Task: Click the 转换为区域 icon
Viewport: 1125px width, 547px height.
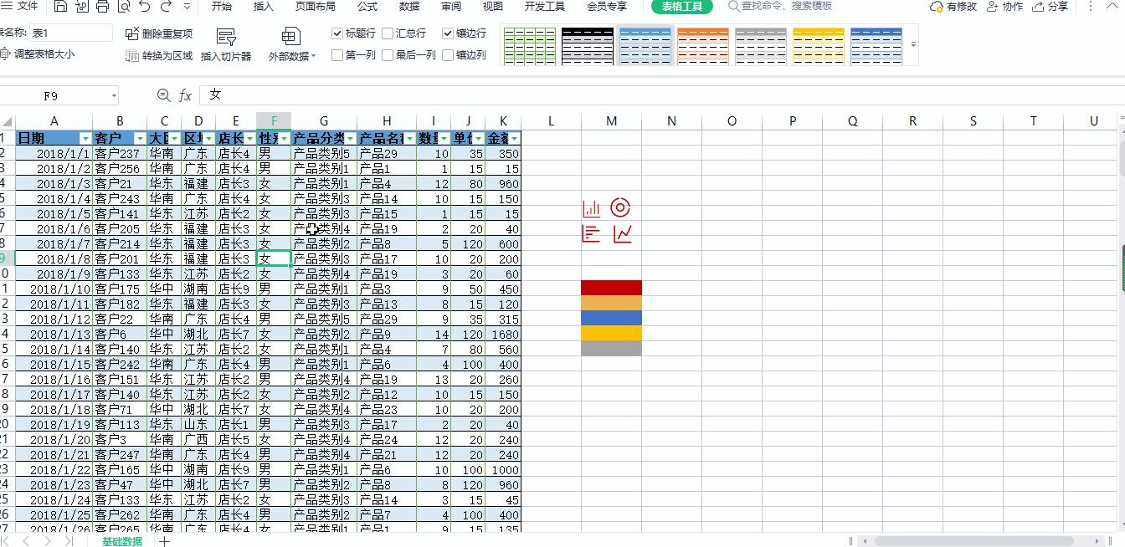Action: click(x=132, y=54)
